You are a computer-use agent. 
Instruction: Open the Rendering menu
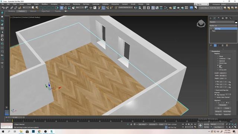[x=76, y=4]
